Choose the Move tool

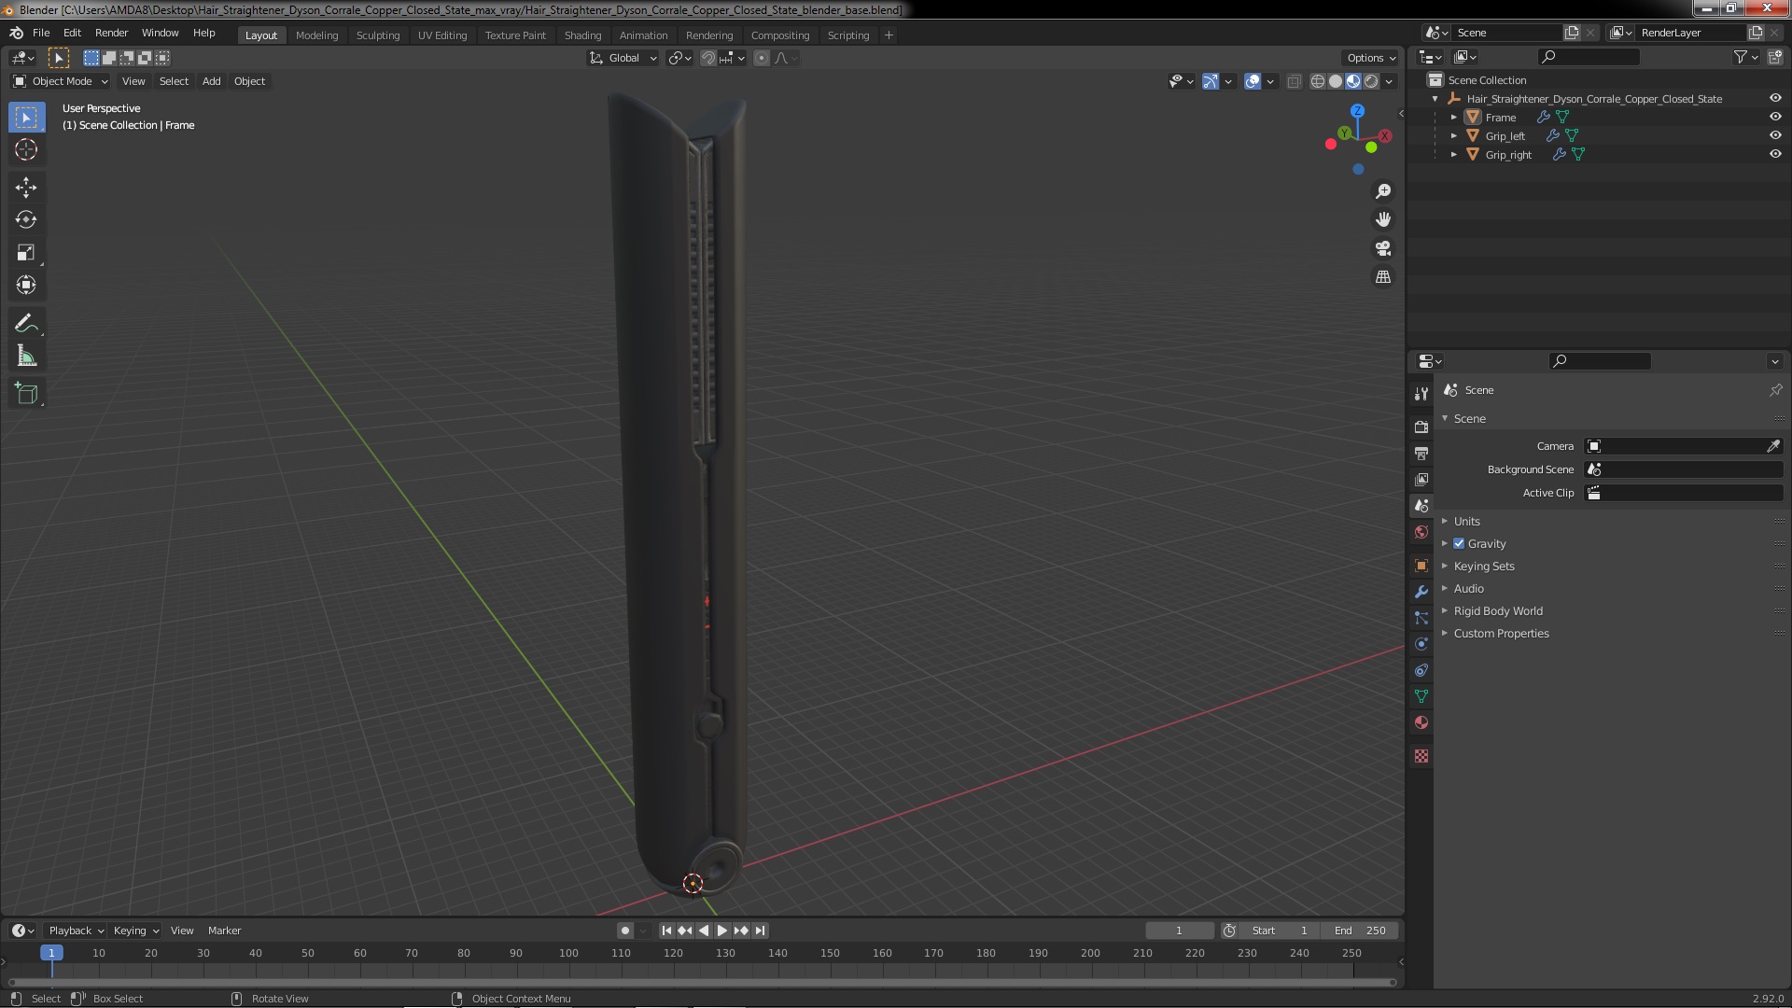pos(26,188)
